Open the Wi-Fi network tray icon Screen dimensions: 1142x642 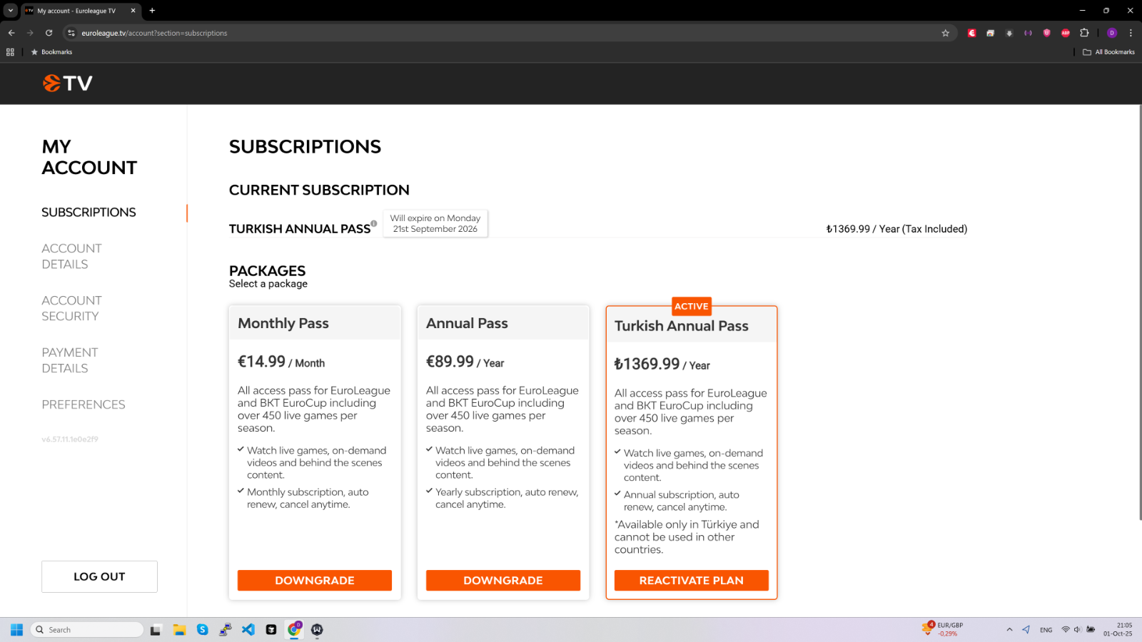pyautogui.click(x=1066, y=630)
